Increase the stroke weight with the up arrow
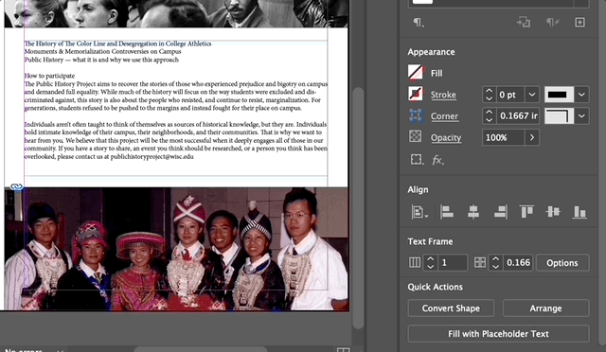The height and width of the screenshot is (352, 606). tap(489, 91)
